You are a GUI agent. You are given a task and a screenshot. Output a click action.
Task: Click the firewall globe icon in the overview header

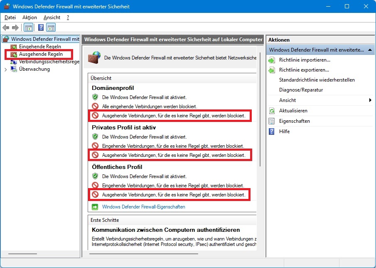[94, 57]
